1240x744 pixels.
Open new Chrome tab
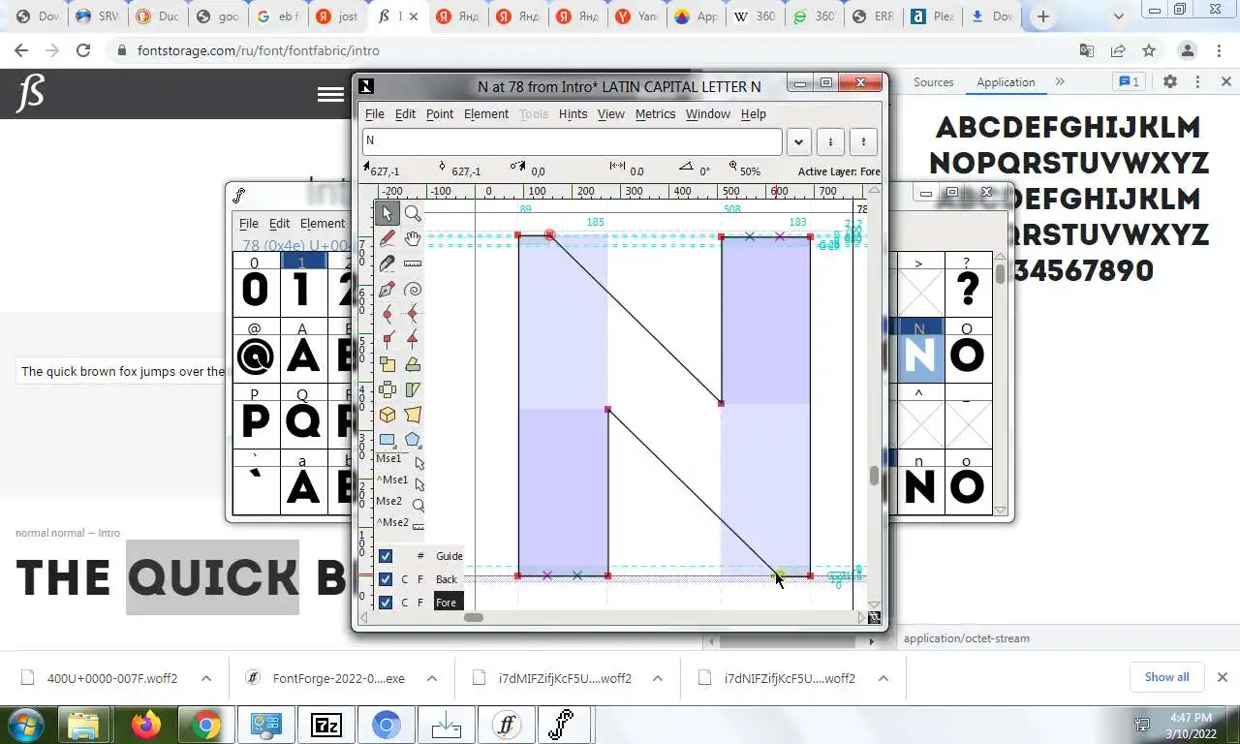click(1042, 16)
